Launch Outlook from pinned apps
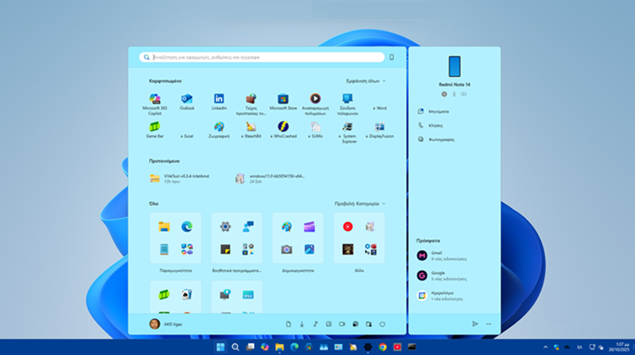The height and width of the screenshot is (355, 635). (187, 102)
